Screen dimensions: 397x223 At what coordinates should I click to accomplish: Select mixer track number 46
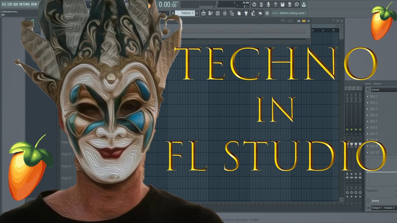(x=347, y=89)
